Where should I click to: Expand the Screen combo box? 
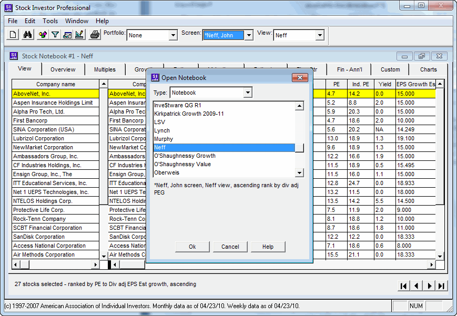(x=249, y=36)
